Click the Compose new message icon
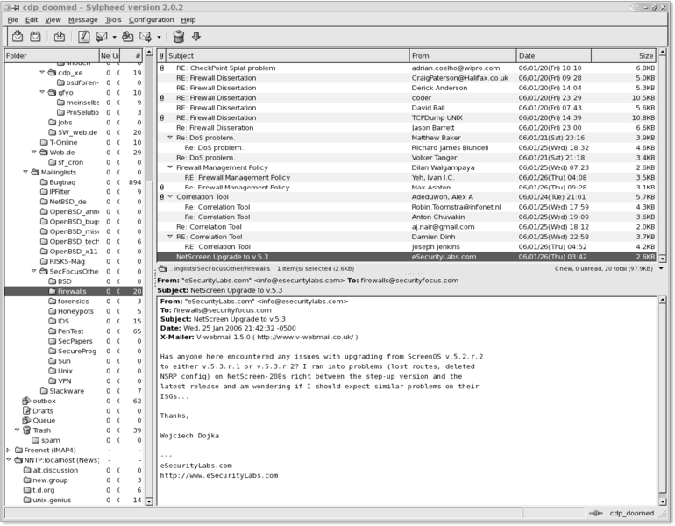675x526 pixels. (x=84, y=37)
